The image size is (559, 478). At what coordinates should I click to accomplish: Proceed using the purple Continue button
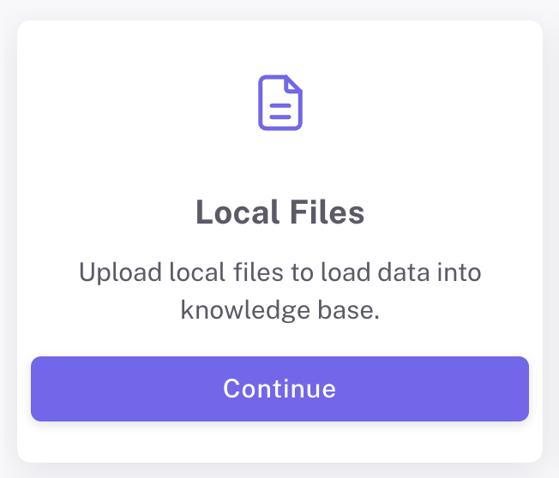pos(279,389)
